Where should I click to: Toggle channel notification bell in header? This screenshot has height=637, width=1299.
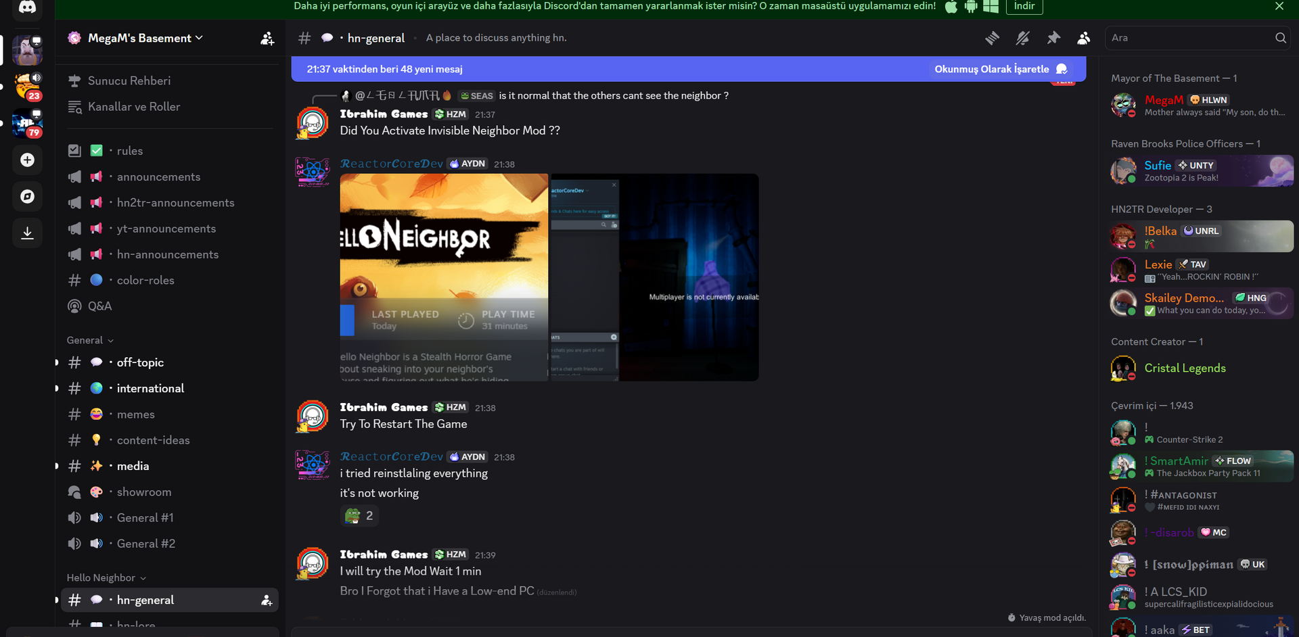tap(1022, 38)
